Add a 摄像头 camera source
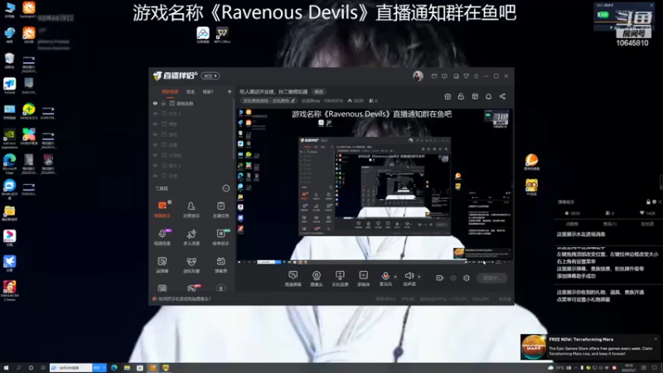The image size is (663, 373). click(x=317, y=279)
